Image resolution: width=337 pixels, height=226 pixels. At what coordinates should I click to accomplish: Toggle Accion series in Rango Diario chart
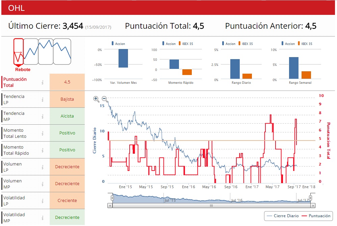coord(229,44)
